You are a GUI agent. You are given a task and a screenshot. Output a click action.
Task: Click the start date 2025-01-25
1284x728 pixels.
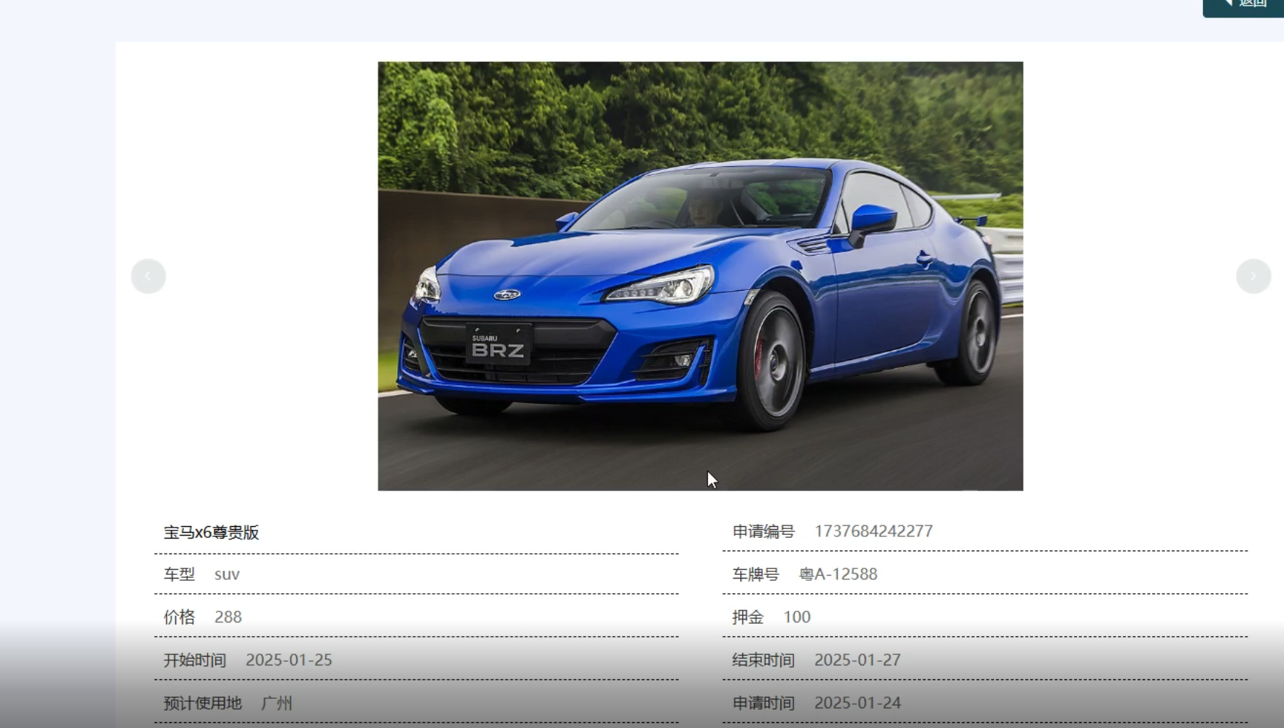pos(289,660)
